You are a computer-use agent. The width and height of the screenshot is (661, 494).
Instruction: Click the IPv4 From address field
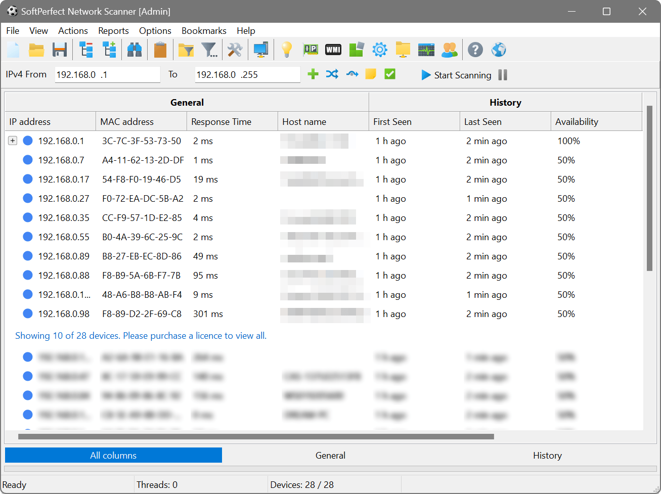pos(107,74)
